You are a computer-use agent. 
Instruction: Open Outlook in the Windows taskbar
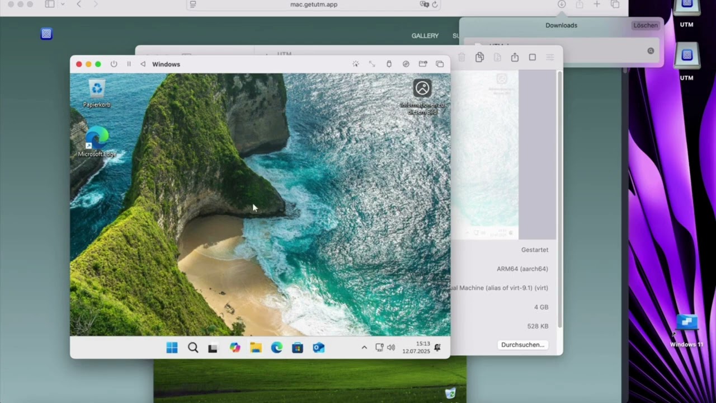pyautogui.click(x=318, y=348)
